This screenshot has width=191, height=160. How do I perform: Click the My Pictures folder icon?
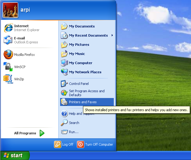[64, 45]
